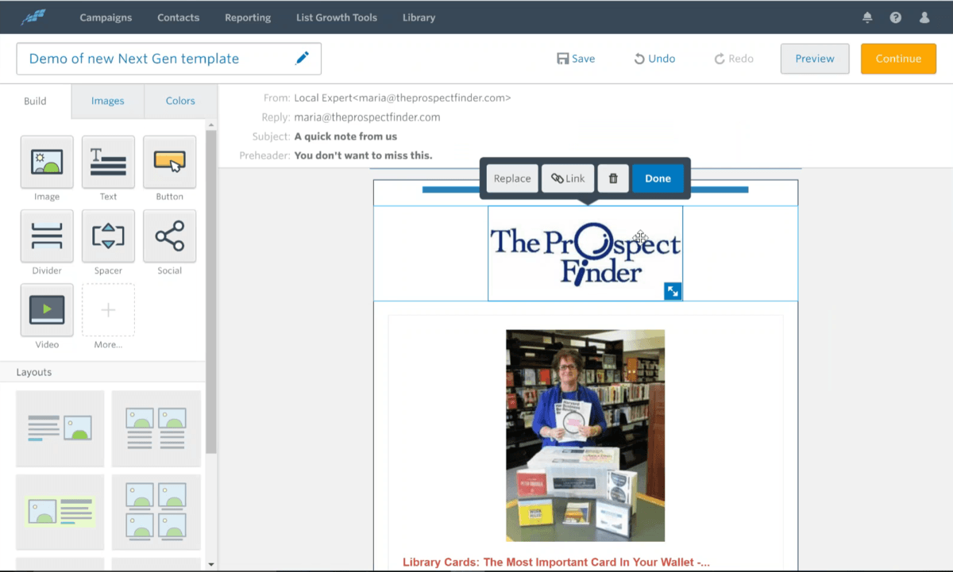Click the orange Continue button
Screen dimensions: 953x572
(x=898, y=59)
